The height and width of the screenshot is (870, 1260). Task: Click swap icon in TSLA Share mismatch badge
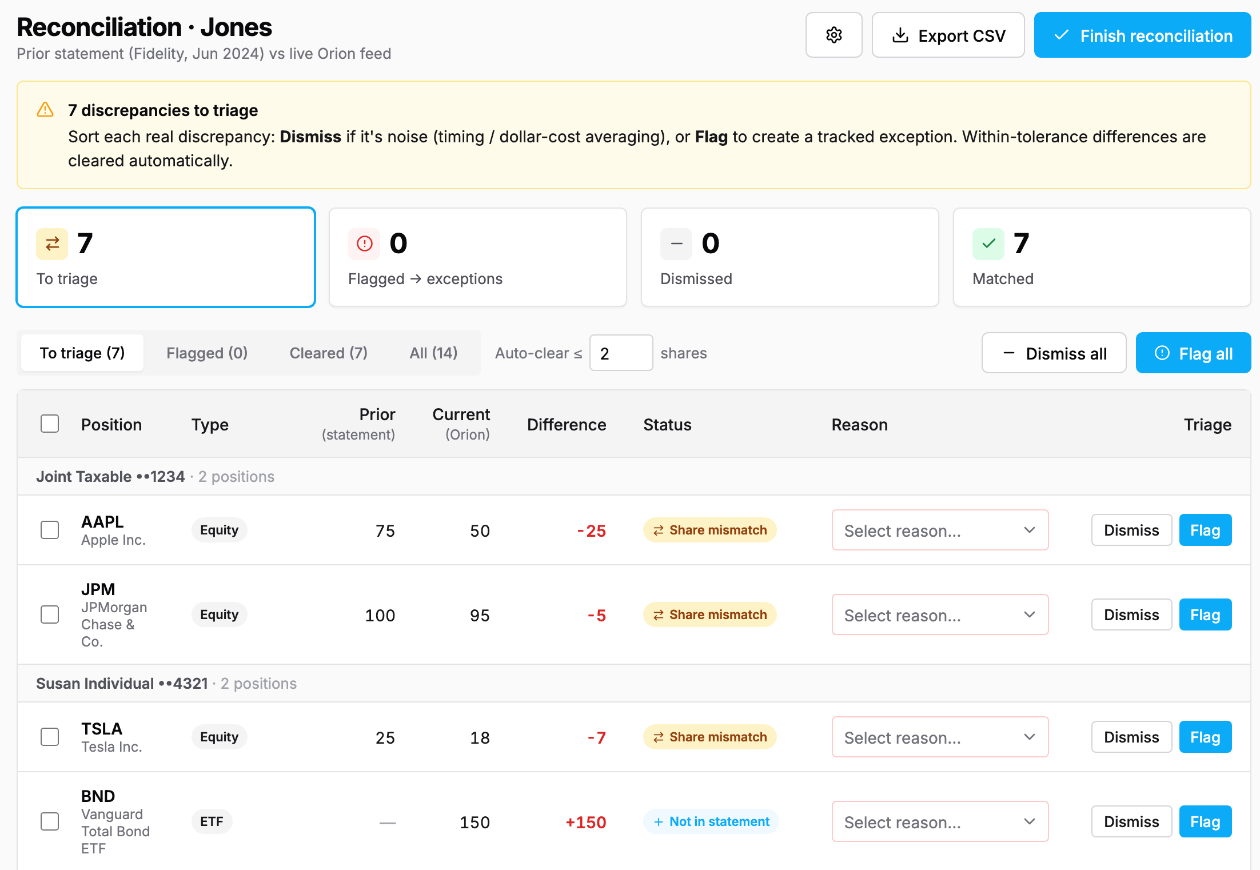(x=659, y=737)
